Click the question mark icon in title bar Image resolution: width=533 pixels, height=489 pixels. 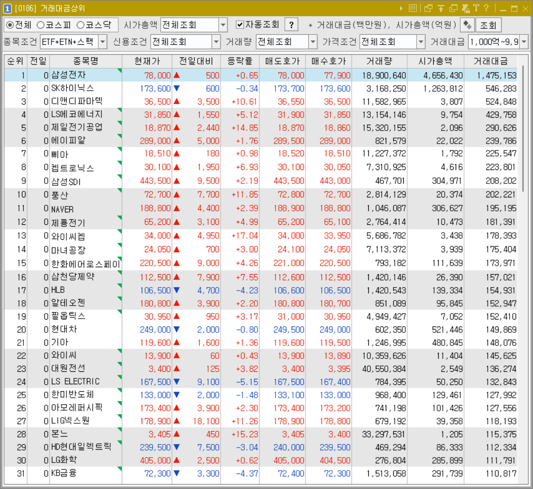486,8
